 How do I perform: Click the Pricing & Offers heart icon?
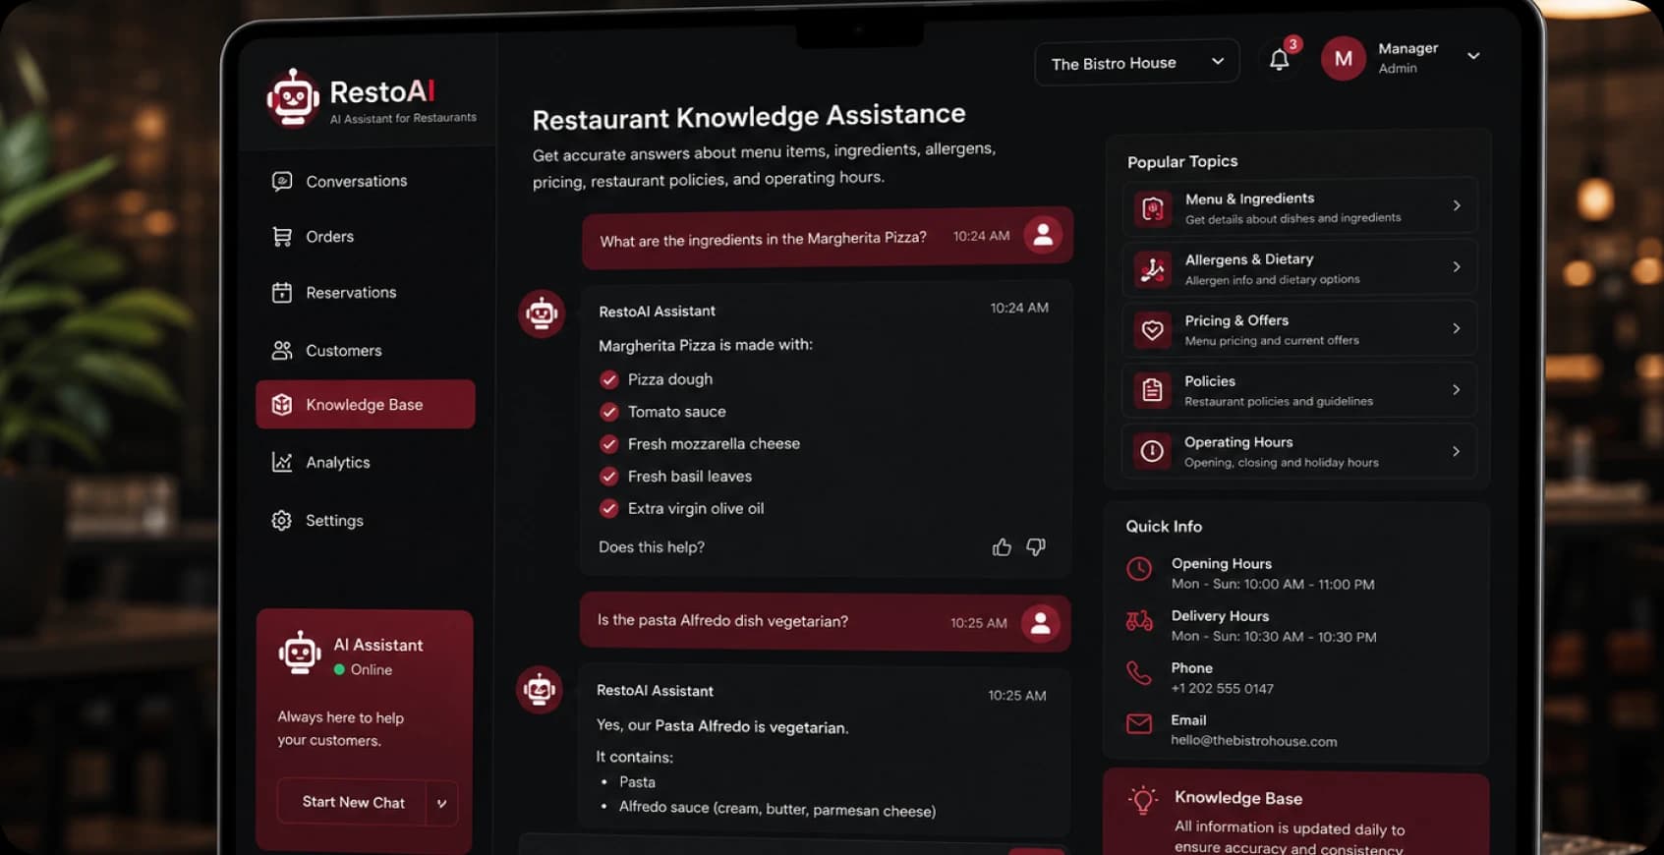click(1152, 330)
